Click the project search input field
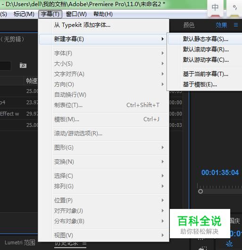The image size is (242, 250). click(x=5, y=66)
